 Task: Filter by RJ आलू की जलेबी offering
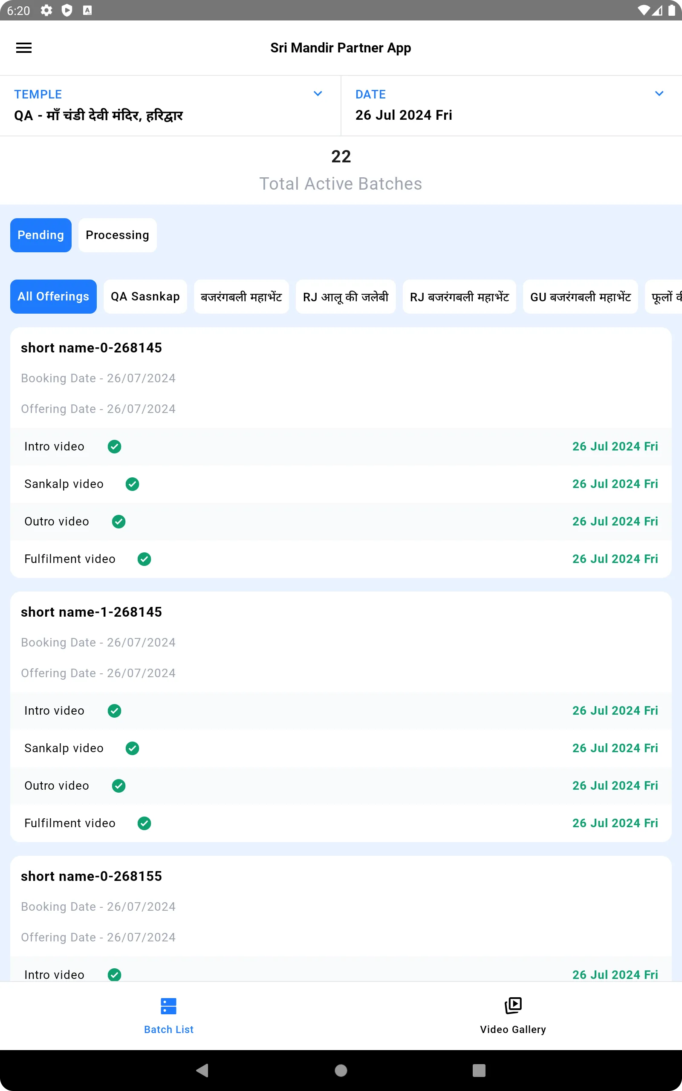coord(346,297)
